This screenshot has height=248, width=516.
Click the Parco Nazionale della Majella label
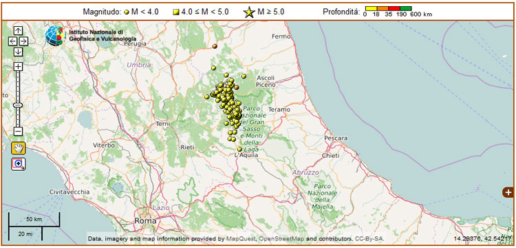tap(322, 196)
